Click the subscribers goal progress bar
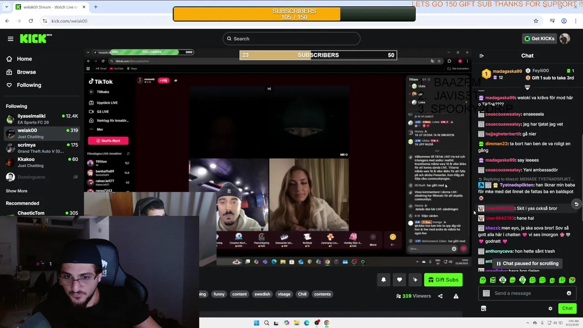Viewport: 583px width, 328px height. click(294, 14)
